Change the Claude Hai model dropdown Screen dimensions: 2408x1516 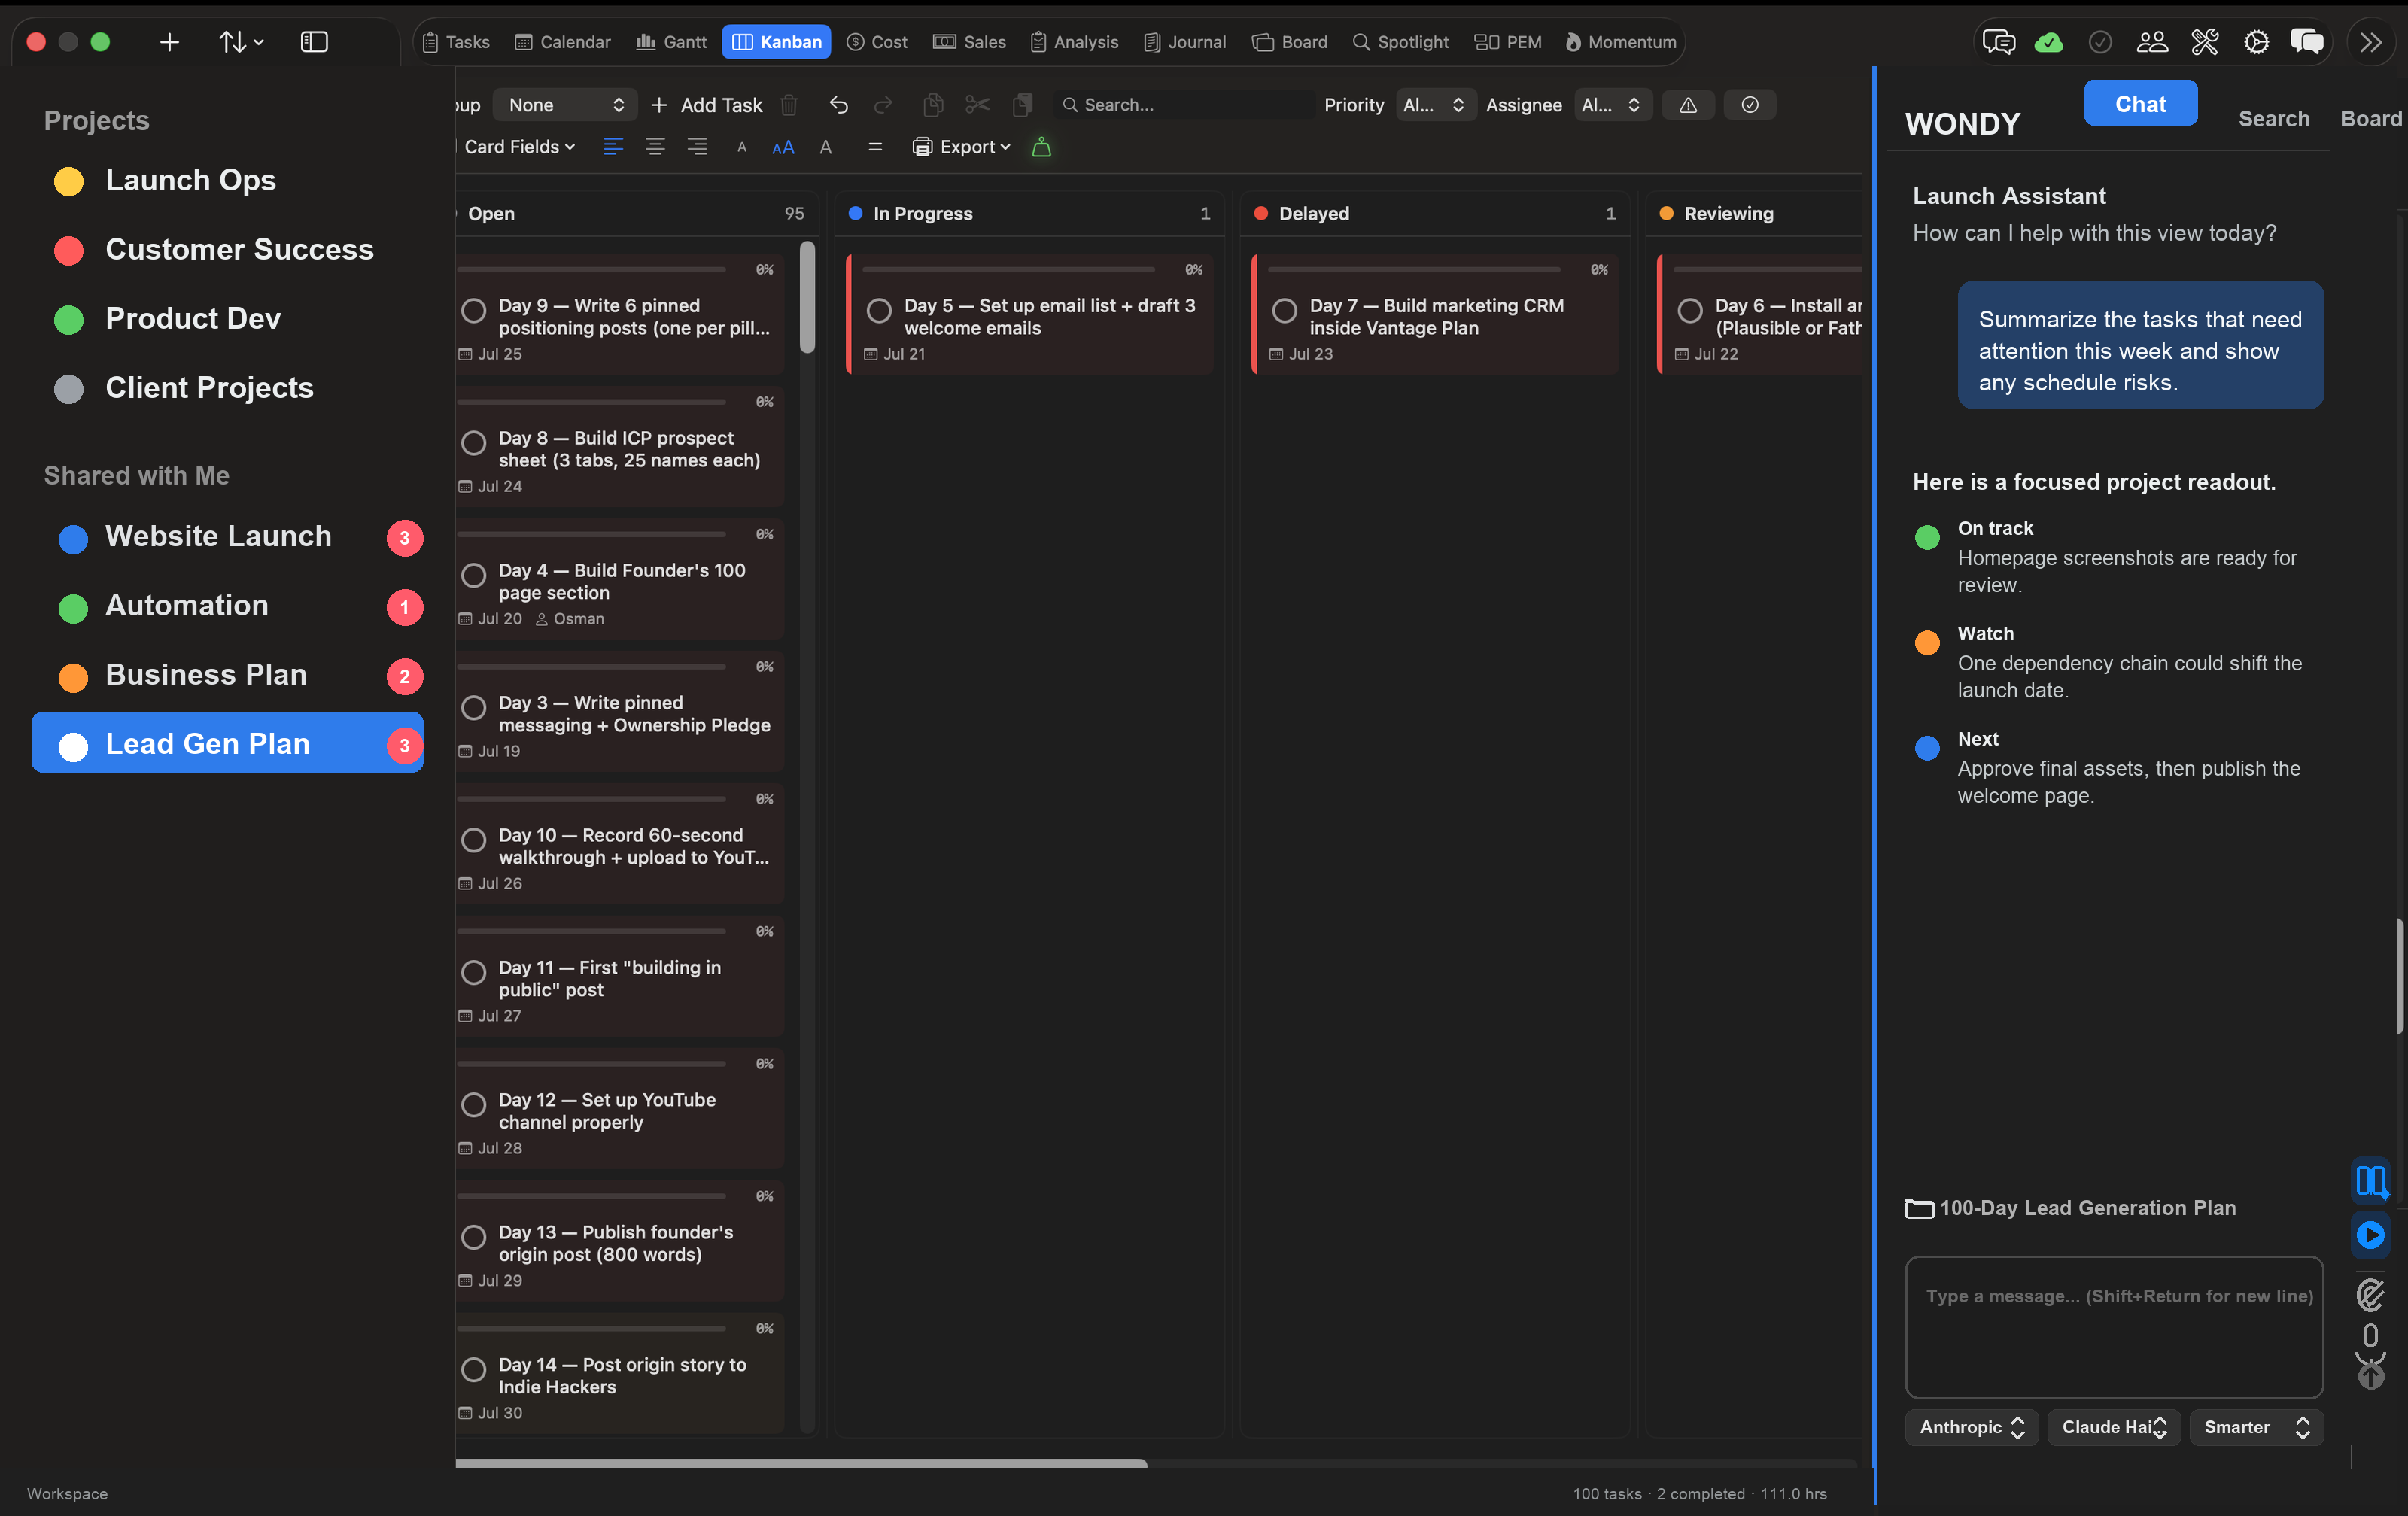tap(2113, 1427)
